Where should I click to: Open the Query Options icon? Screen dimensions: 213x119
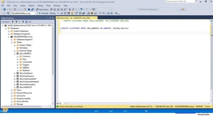click(69, 13)
